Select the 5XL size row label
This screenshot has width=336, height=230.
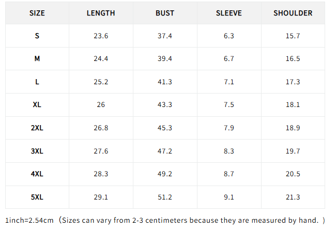point(37,197)
